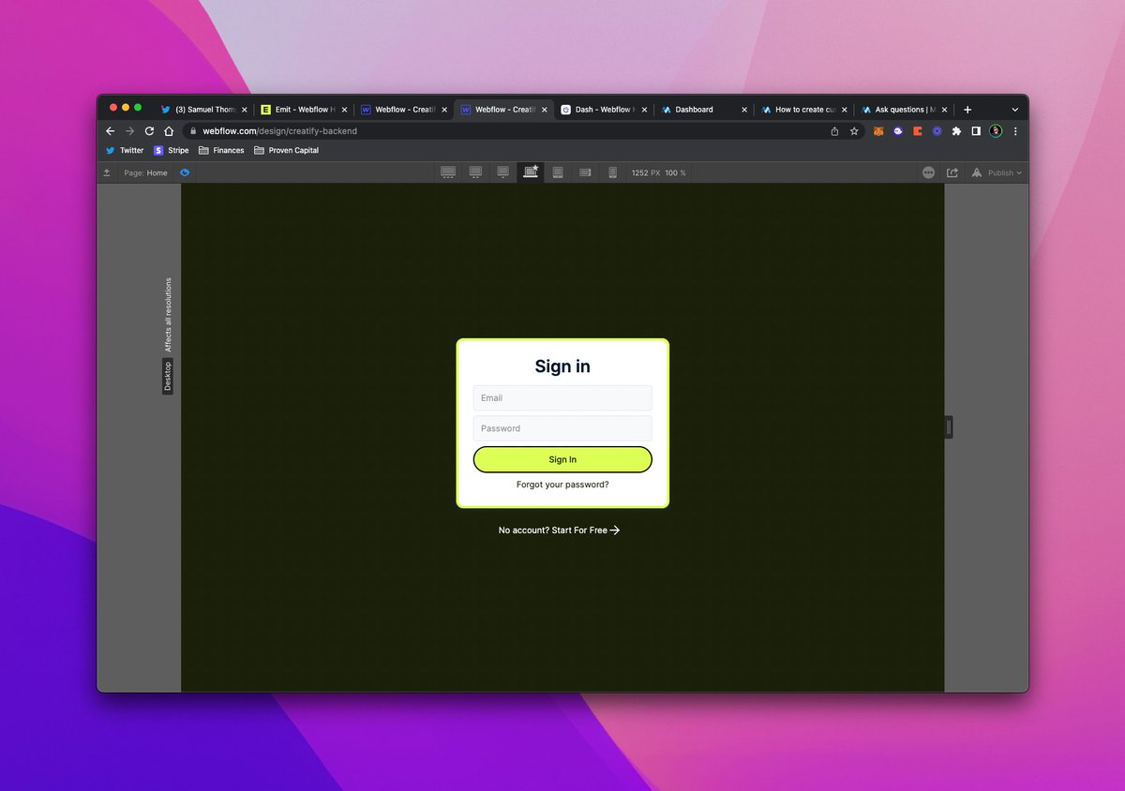Click the canvas resize handle on right edge
This screenshot has height=791, width=1125.
point(949,427)
